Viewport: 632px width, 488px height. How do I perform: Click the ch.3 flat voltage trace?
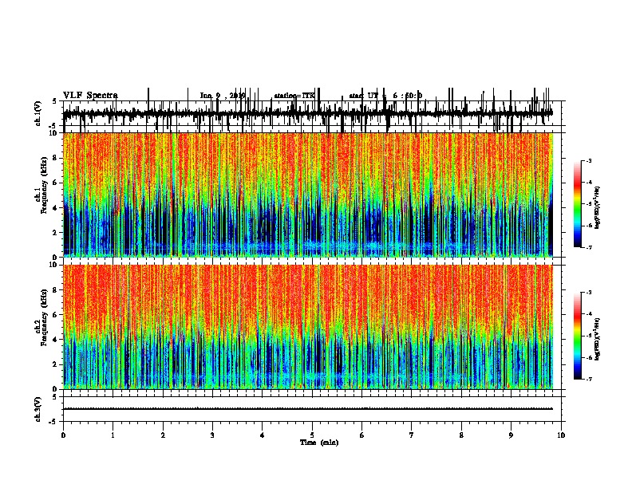click(308, 409)
